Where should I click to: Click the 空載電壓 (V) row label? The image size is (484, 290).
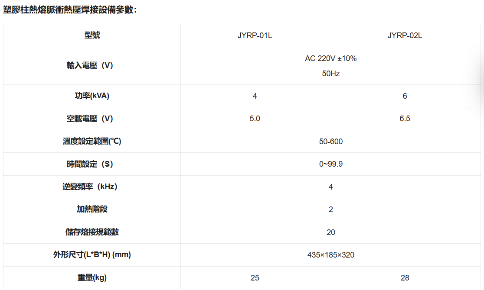pyautogui.click(x=90, y=119)
